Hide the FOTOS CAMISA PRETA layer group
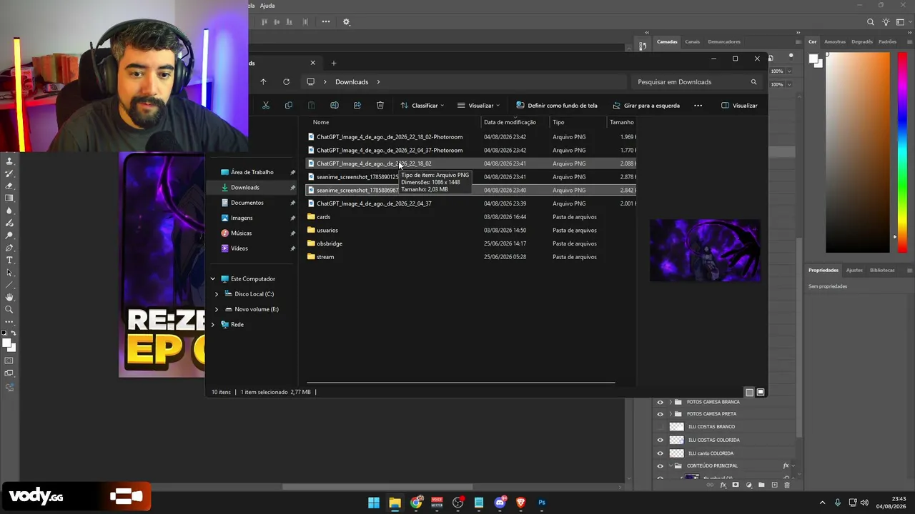 click(660, 414)
